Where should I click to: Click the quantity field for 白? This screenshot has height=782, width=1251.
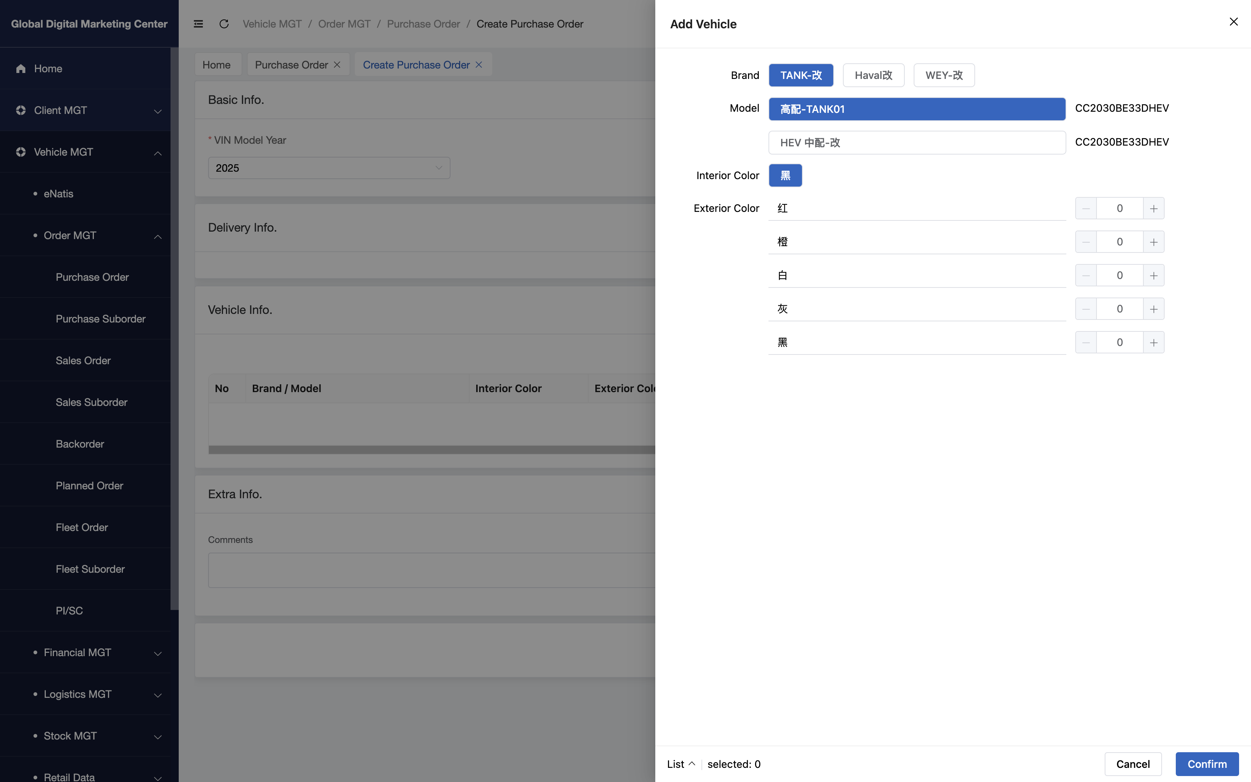(x=1119, y=276)
